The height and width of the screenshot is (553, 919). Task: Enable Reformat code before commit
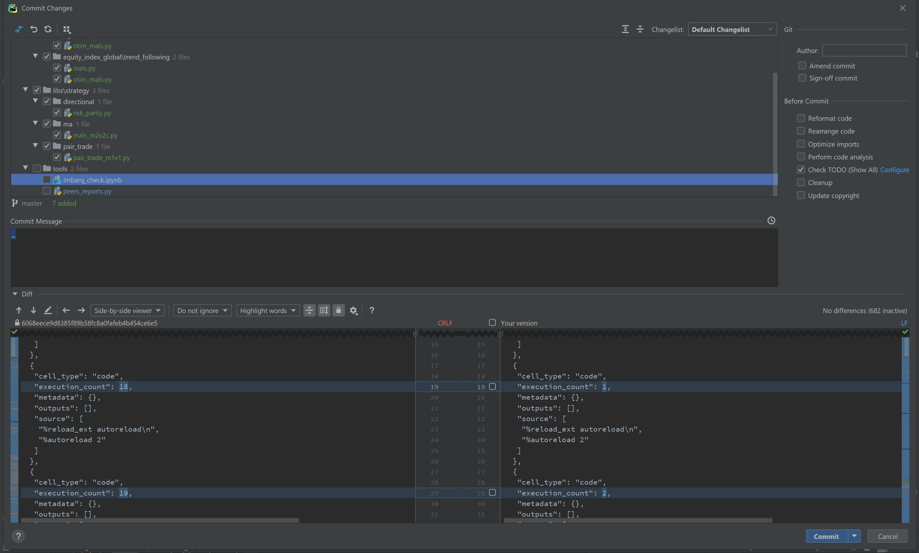[x=801, y=118]
